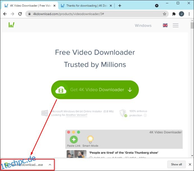The image size is (194, 171).
Task: Click the antivirus protection info icon
Action: click(x=145, y=115)
